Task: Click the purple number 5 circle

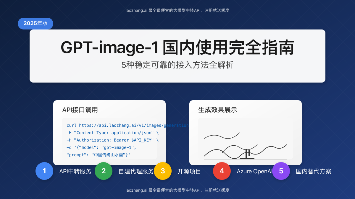Action: tap(281, 171)
